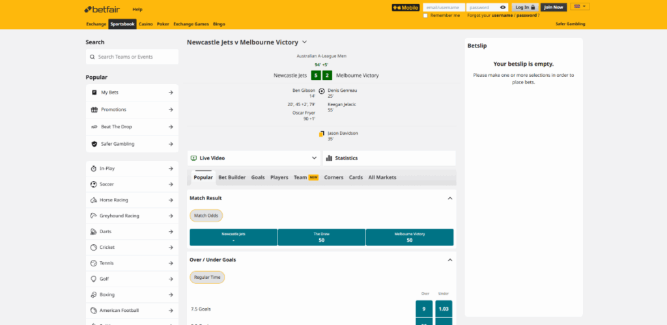Click the arrow beside My Bets
The width and height of the screenshot is (667, 325).
tap(171, 92)
